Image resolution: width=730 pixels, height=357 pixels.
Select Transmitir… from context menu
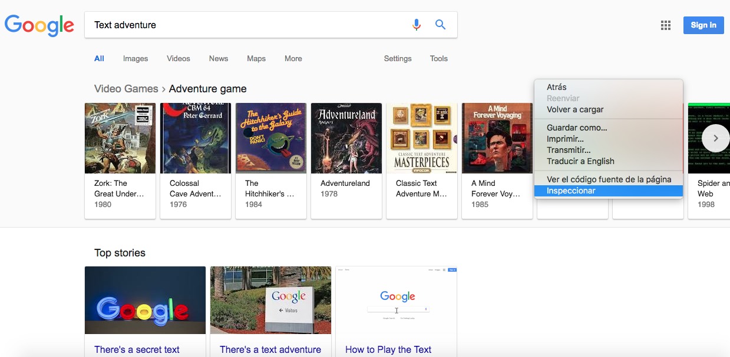tap(609, 150)
